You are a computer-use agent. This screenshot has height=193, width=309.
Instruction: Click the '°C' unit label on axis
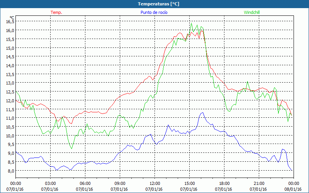point(12,18)
